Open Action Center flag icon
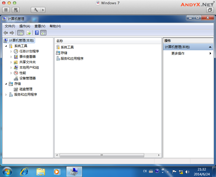216x177 pixels. click(174, 172)
